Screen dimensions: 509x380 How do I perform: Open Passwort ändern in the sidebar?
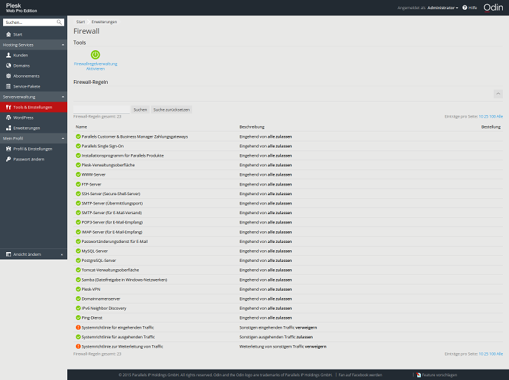coord(34,159)
